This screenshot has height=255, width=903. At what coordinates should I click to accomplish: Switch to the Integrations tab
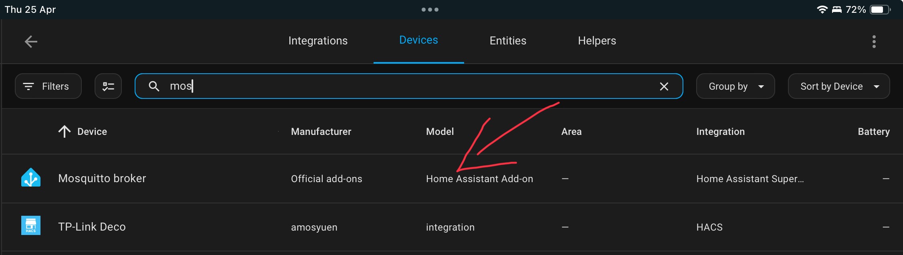(x=318, y=41)
